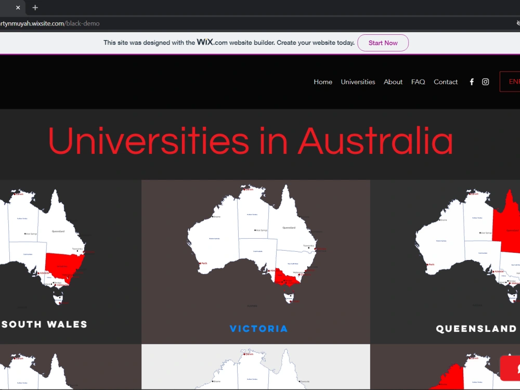Go to the About page

pyautogui.click(x=393, y=82)
